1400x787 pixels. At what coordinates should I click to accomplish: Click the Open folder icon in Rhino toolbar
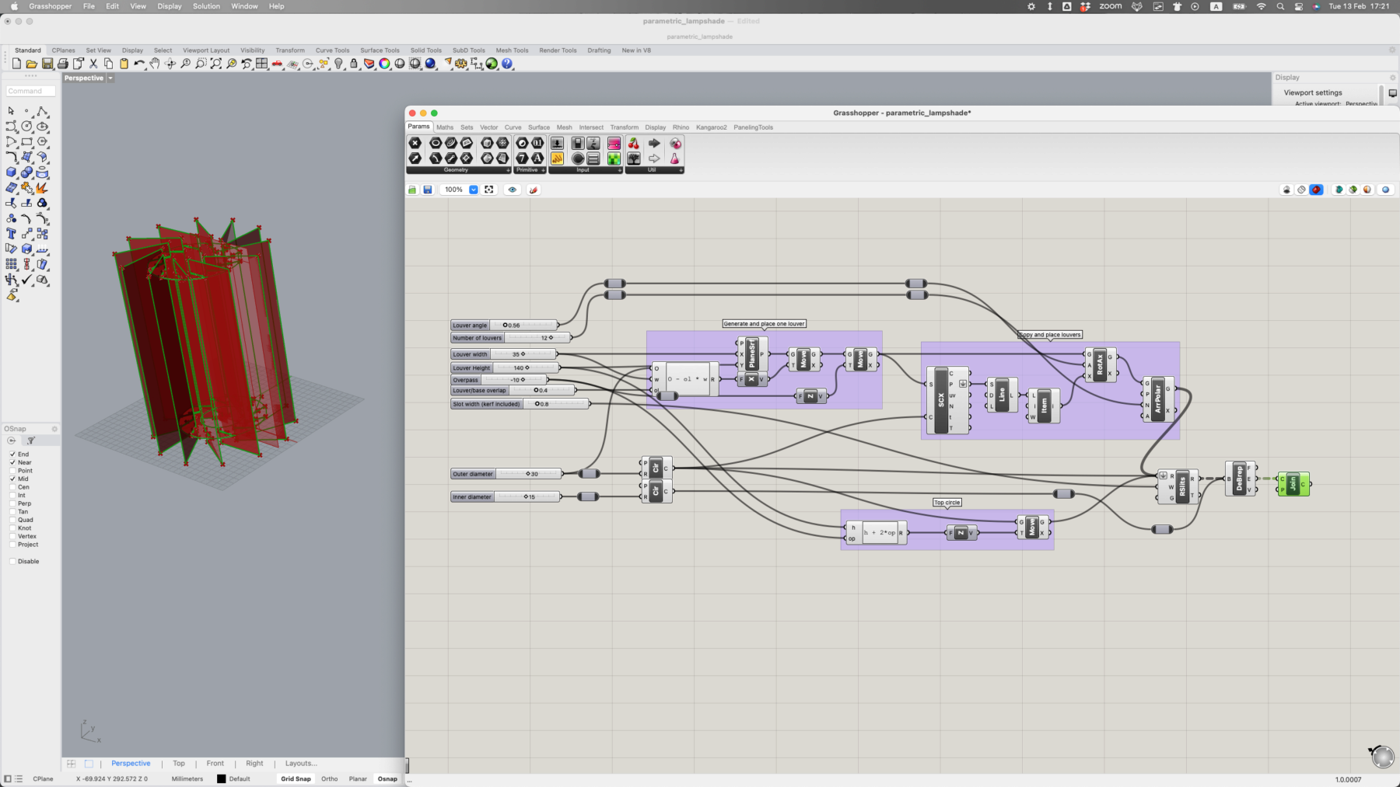32,64
